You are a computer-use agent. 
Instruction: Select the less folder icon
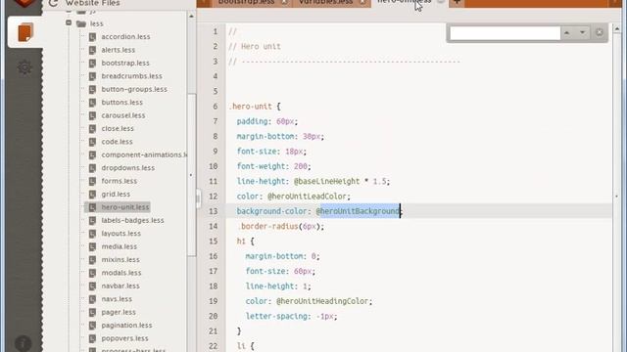tap(81, 23)
